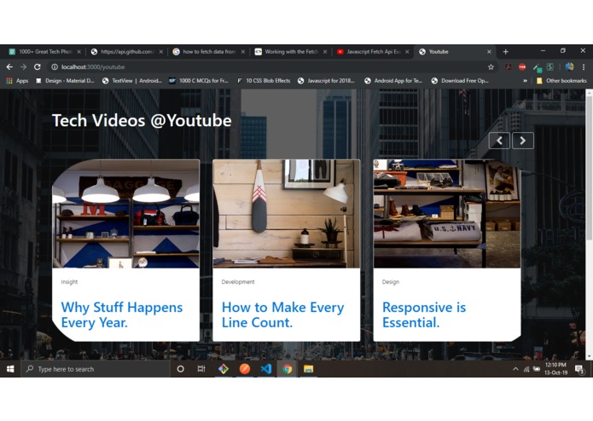This screenshot has width=593, height=421.
Task: Open the taskbar clock showing 12:10 PM
Action: click(x=555, y=369)
